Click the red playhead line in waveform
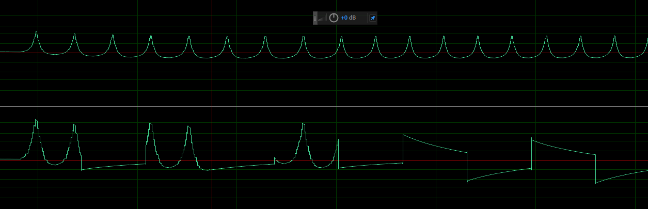 (x=212, y=104)
